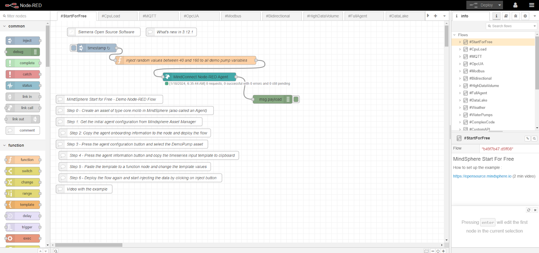
Task: Collapse the Flows tree root
Action: pos(454,35)
